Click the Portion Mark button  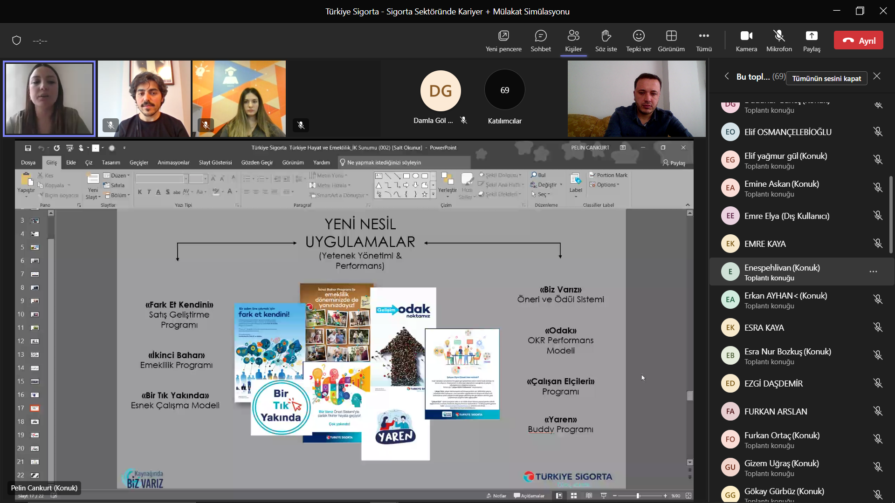608,175
